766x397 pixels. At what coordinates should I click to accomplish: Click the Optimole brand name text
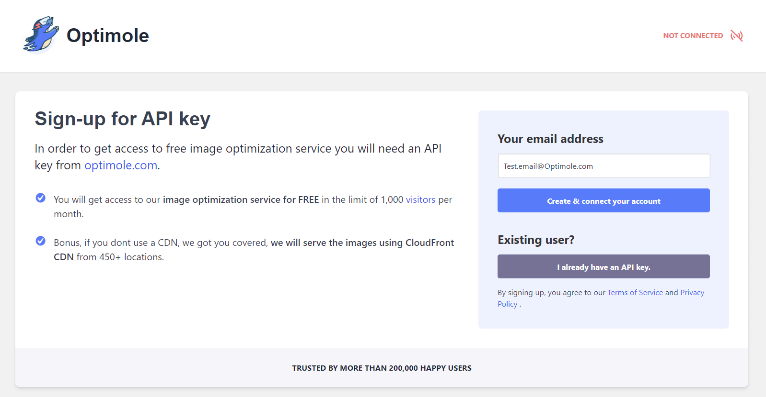click(x=107, y=35)
